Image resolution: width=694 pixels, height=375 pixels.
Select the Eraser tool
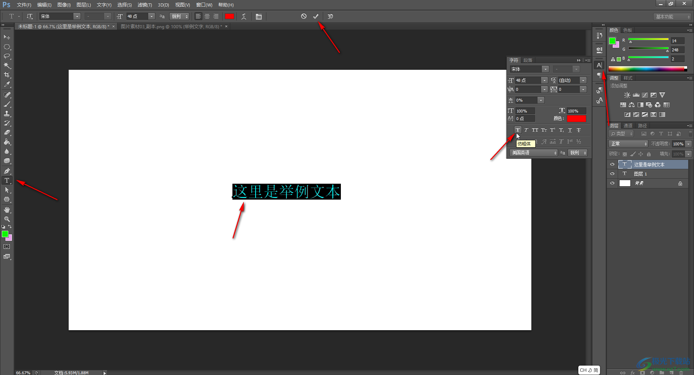pos(7,132)
